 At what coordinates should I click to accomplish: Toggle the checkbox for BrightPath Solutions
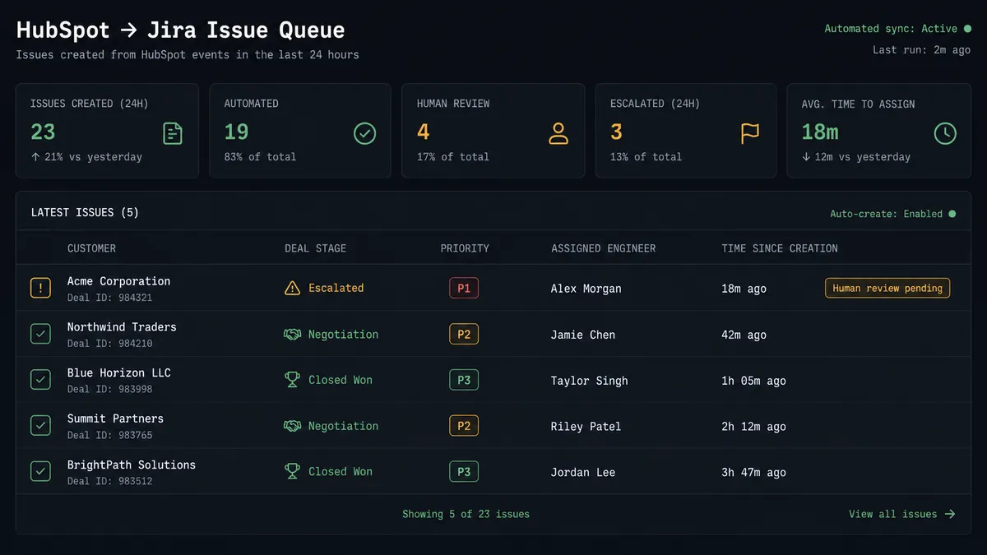[x=40, y=471]
